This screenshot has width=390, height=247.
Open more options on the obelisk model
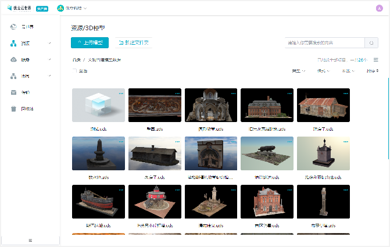(x=121, y=142)
